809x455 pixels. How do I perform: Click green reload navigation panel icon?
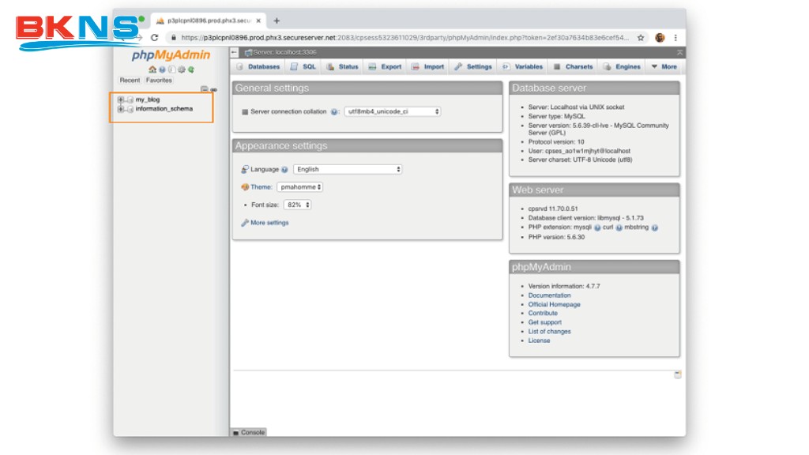tap(190, 70)
